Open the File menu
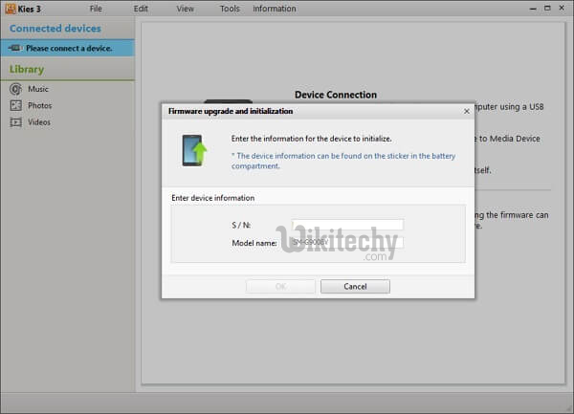This screenshot has height=414, width=574. point(96,9)
